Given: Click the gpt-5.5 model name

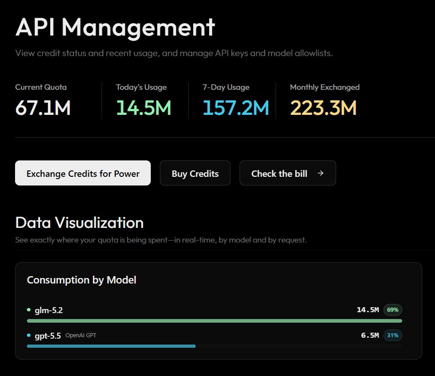Looking at the screenshot, I should click(48, 335).
